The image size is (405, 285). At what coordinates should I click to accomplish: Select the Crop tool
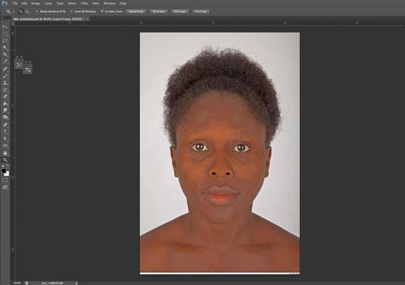5,55
